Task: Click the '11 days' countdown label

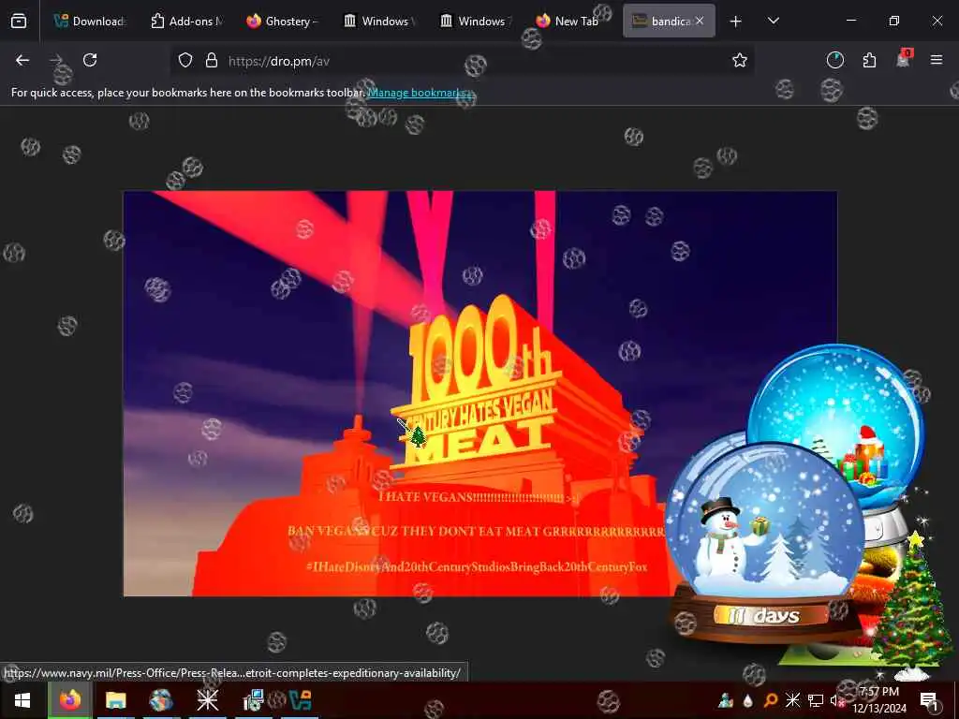Action: click(x=764, y=615)
